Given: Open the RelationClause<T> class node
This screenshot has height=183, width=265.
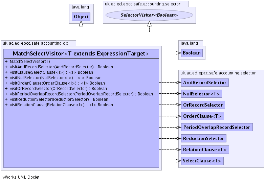Looking at the screenshot, I should point(205,150).
